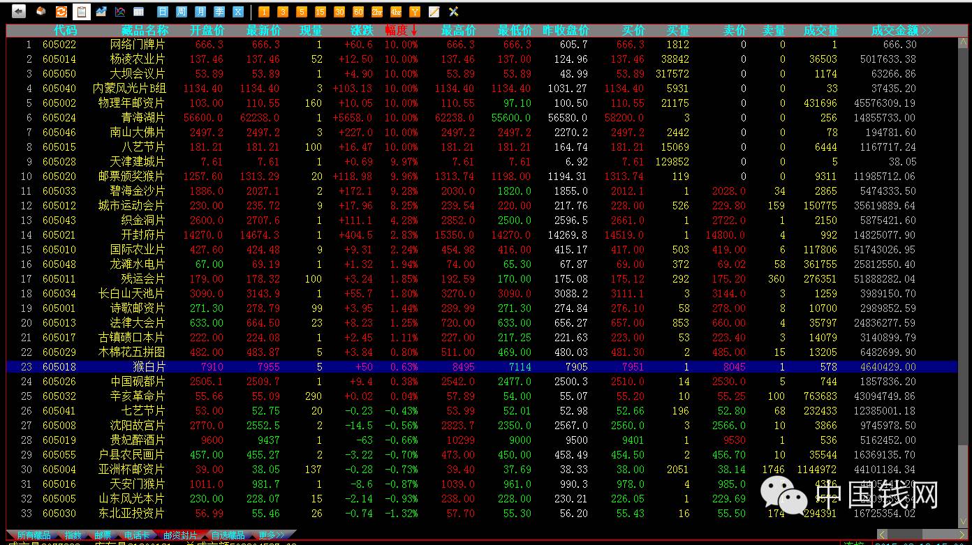Click the 法律大会片 row
This screenshot has height=545, width=972.
[482, 323]
